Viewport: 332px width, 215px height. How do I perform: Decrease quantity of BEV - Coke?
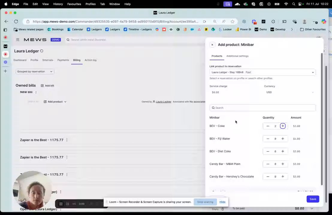[268, 126]
